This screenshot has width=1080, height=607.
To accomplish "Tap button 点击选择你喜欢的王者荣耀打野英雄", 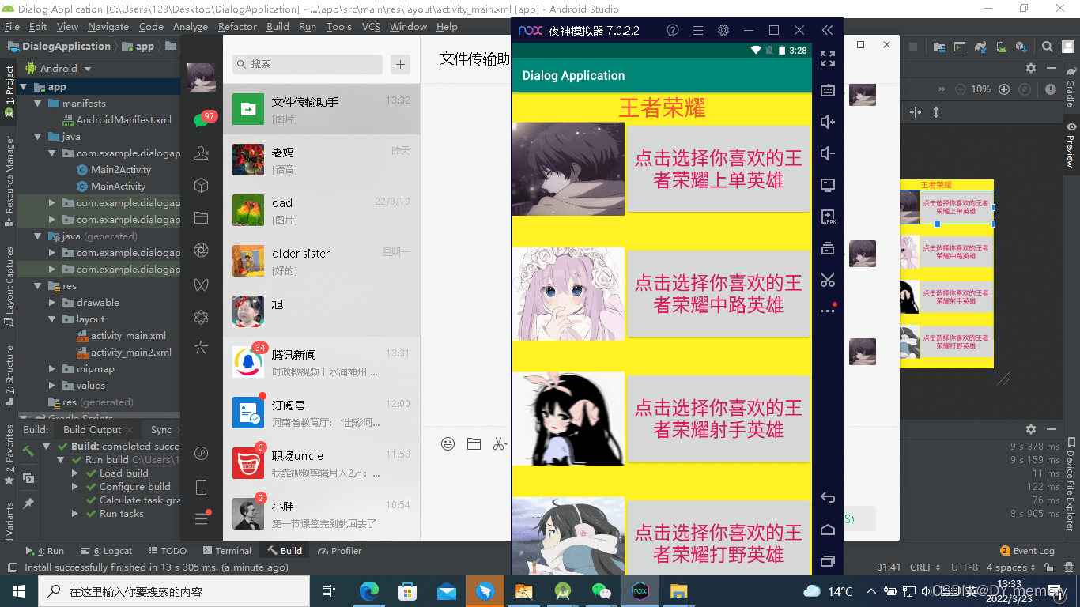I will point(718,538).
